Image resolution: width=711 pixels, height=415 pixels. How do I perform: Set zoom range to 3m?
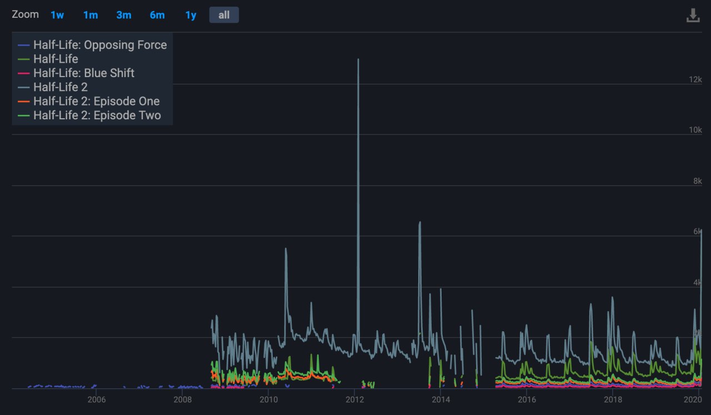pos(124,15)
